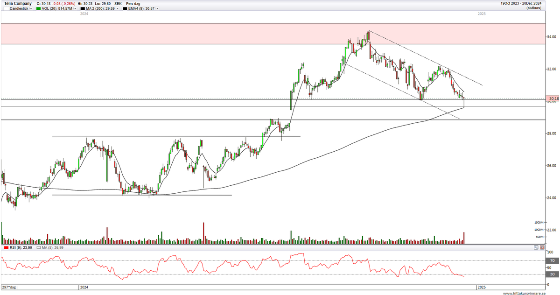Image resolution: width=560 pixels, height=295 pixels.
Task: Click the 2024 label on the bottom time axis
Action: click(84, 287)
